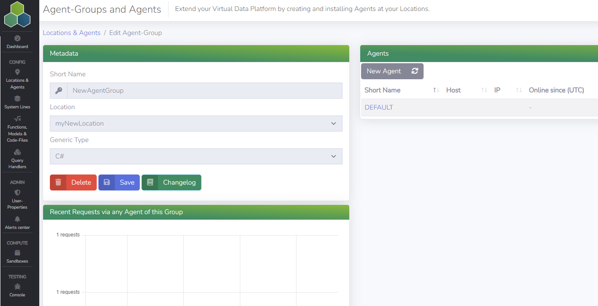Sort agents by Short Name column

tap(436, 90)
